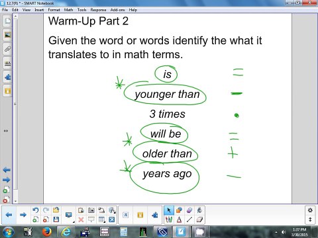Move sidebar with the double-arrow button
The height and width of the screenshot is (238, 318).
(6, 131)
